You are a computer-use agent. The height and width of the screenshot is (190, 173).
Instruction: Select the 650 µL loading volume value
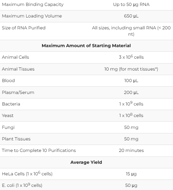(x=131, y=16)
